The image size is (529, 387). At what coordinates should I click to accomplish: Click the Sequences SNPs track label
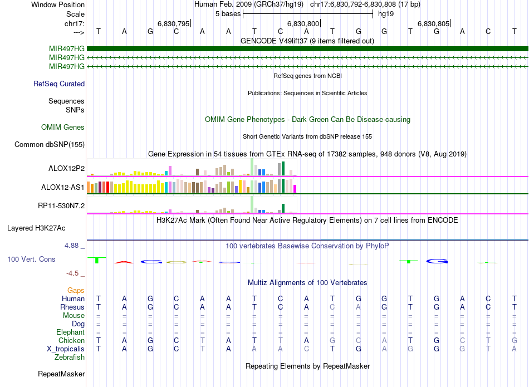coord(66,105)
